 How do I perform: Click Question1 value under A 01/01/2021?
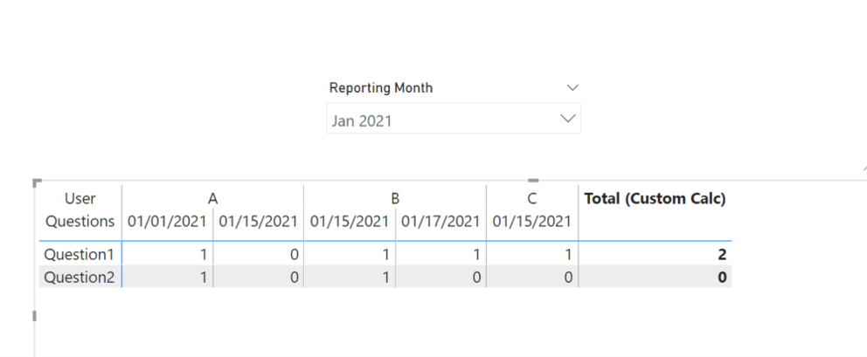pos(204,255)
